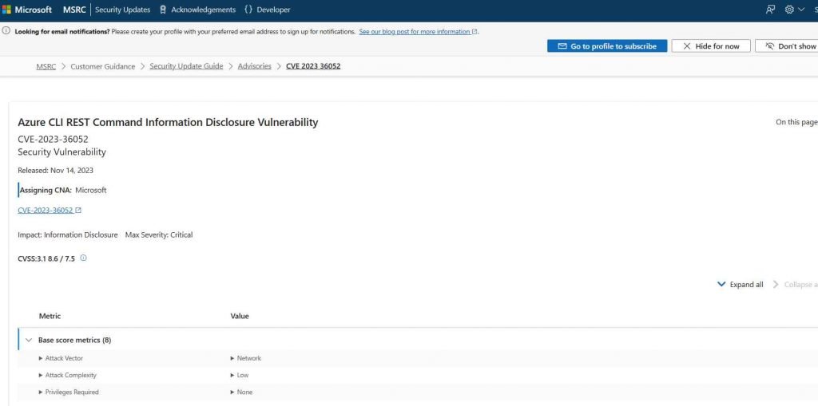
Task: Expand the Network value details
Action: (x=232, y=358)
